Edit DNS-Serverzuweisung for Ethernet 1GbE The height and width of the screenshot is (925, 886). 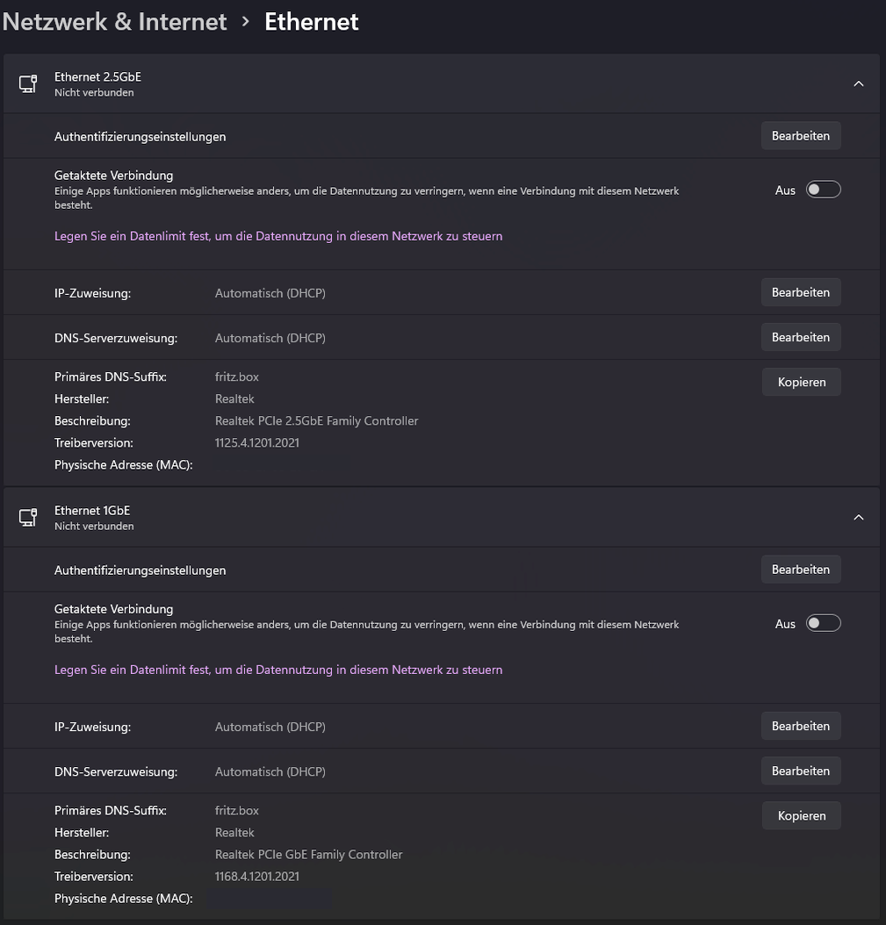click(x=801, y=771)
